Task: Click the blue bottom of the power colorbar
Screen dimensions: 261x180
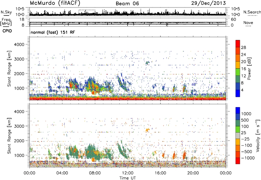Action: (238, 93)
